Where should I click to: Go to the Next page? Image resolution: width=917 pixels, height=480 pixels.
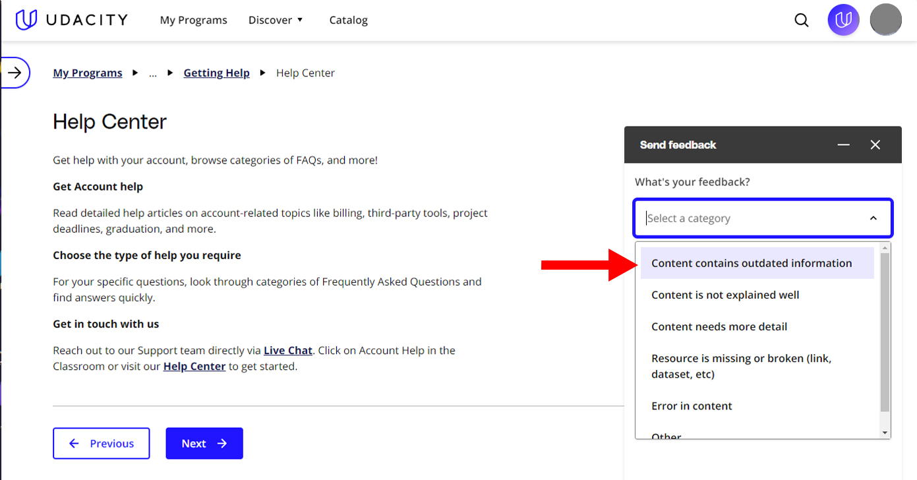[x=204, y=444]
